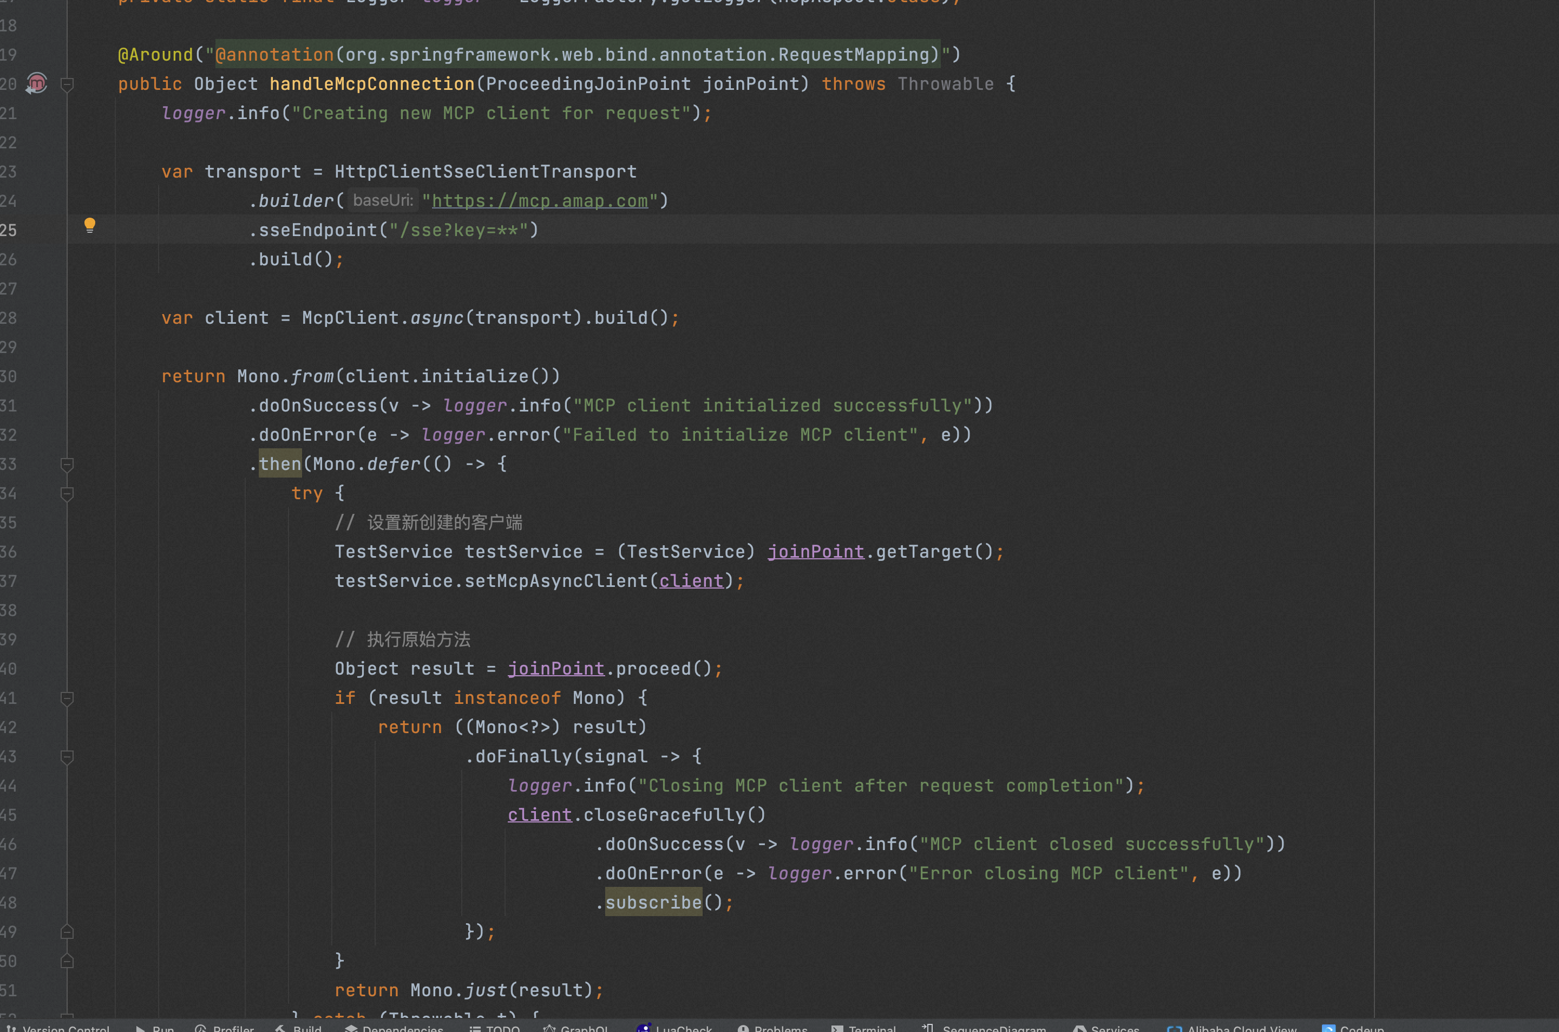The width and height of the screenshot is (1559, 1032).
Task: Open the TODO tool window tab
Action: click(495, 1028)
